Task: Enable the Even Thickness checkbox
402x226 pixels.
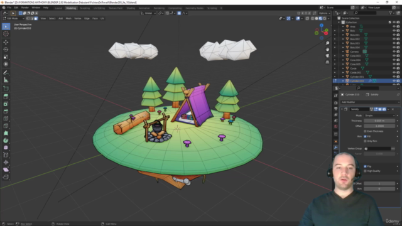Action: point(365,131)
